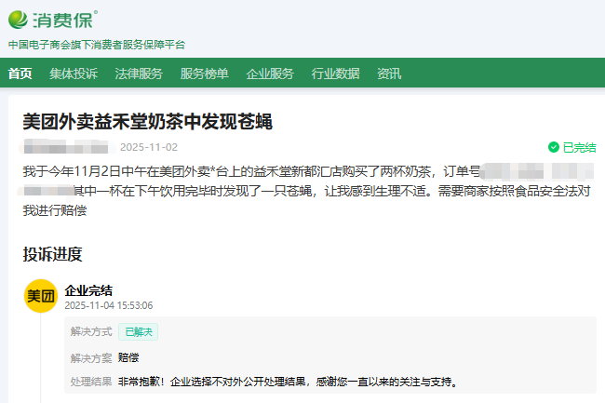The image size is (605, 403).
Task: Open the 首页 navigation tab
Action: pos(20,74)
